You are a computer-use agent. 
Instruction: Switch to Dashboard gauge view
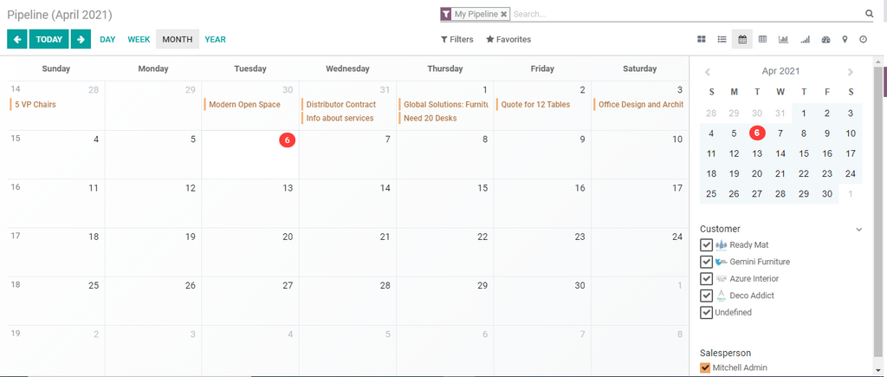click(825, 39)
